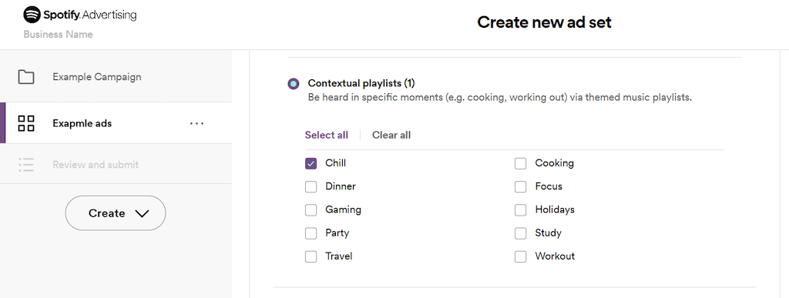Click the Business Name label

[x=58, y=35]
